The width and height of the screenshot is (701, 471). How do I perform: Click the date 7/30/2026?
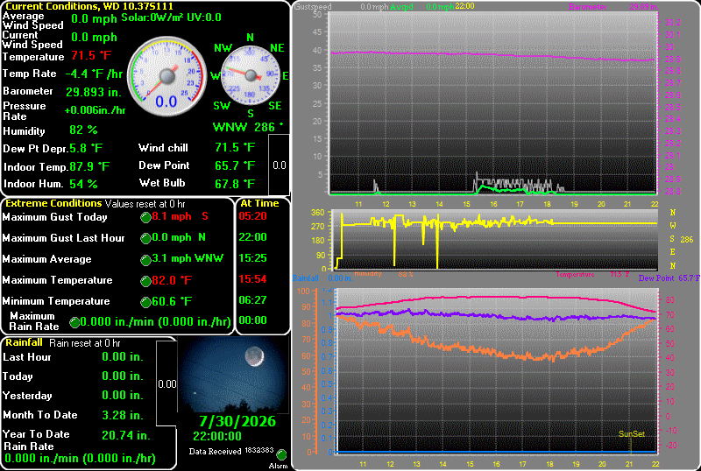(x=237, y=421)
